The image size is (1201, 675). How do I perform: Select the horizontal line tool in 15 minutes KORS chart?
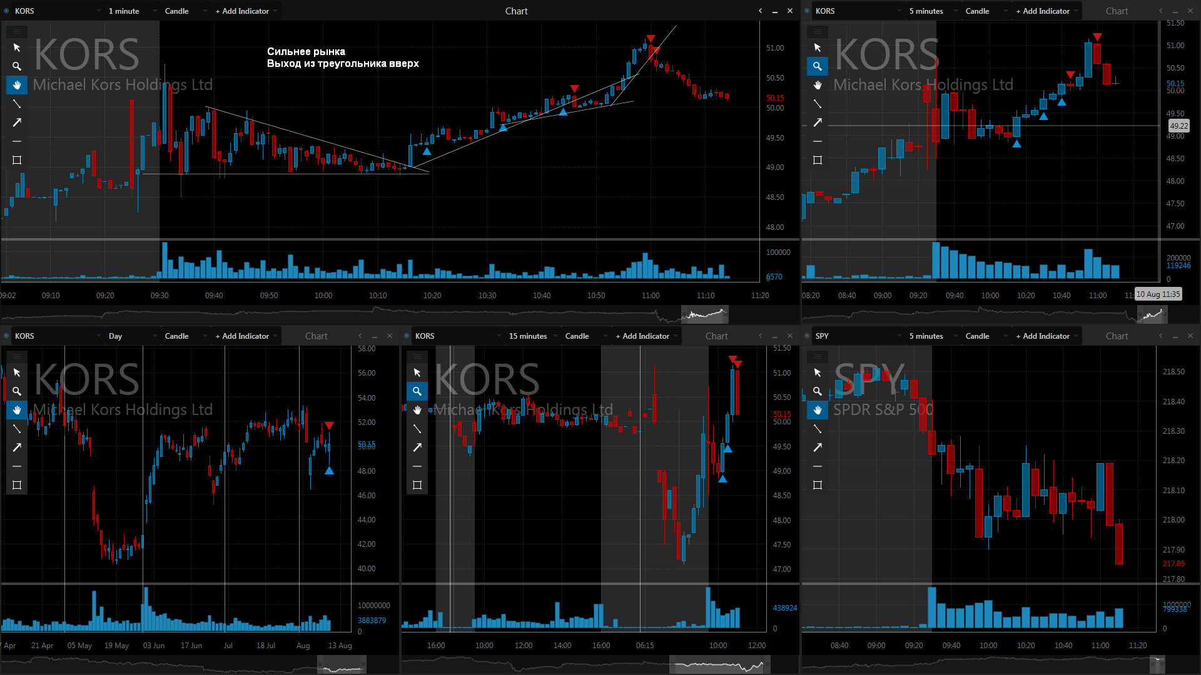417,466
